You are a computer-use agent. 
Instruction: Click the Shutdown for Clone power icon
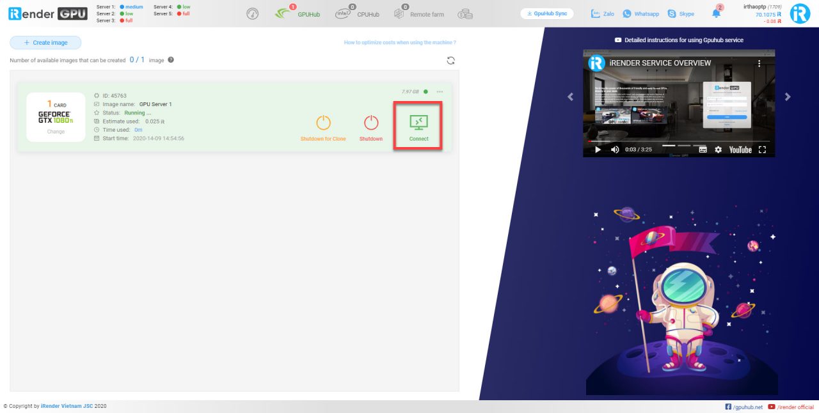(323, 123)
